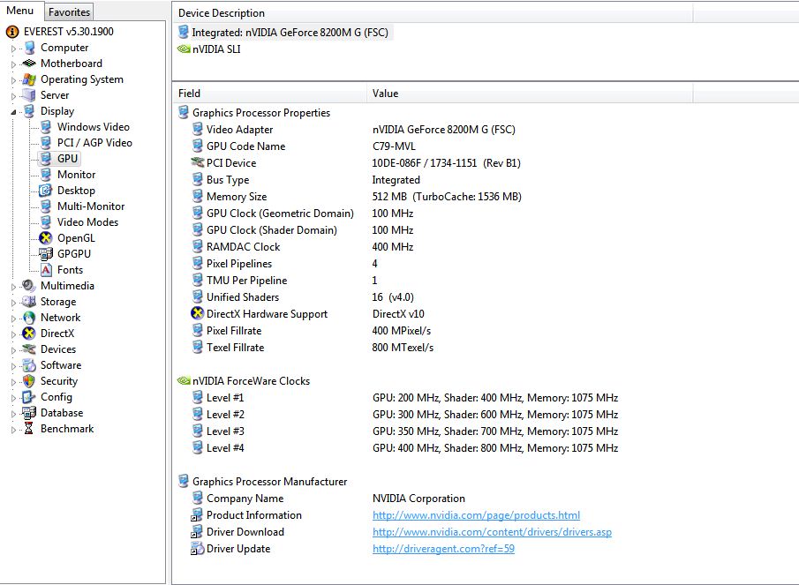Image resolution: width=799 pixels, height=585 pixels.
Task: Open the driveragent.com update link
Action: 443,549
